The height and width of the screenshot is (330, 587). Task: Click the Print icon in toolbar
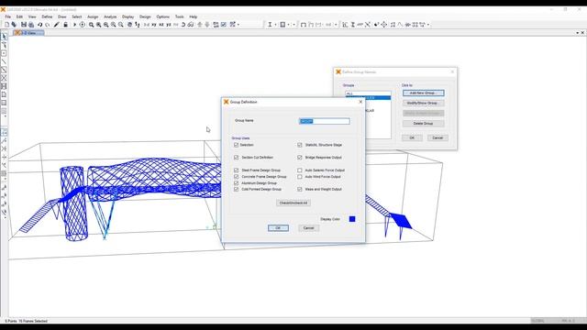(x=31, y=25)
